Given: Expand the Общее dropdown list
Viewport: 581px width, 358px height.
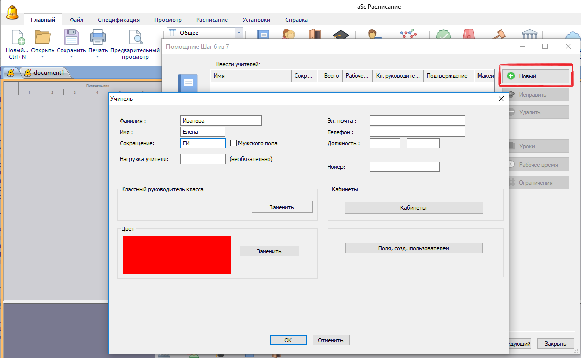Looking at the screenshot, I should 239,33.
